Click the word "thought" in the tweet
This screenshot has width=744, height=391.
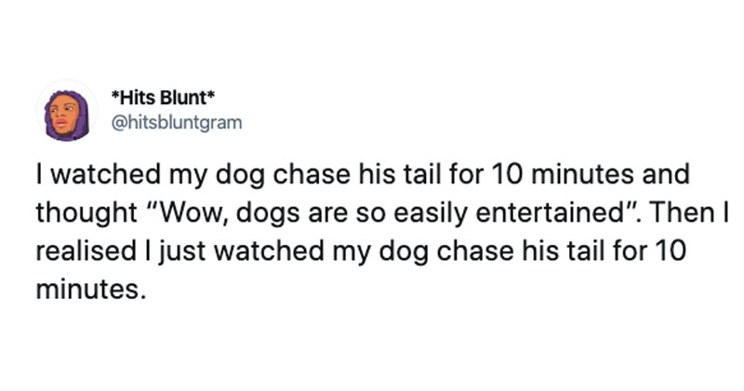pyautogui.click(x=86, y=213)
